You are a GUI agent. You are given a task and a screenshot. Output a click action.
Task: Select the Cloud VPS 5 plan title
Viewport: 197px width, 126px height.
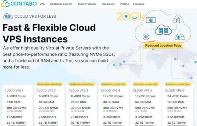click(x=142, y=90)
